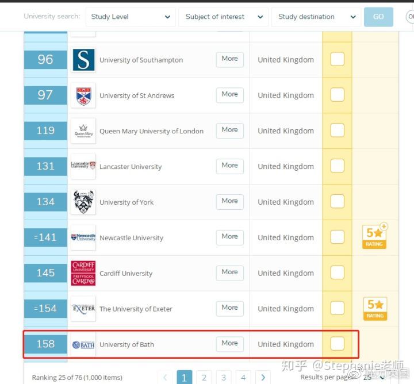Click the Lancaster University logo
The image size is (414, 384).
pyautogui.click(x=83, y=166)
